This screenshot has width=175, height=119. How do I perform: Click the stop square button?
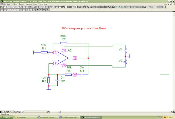coord(41,10)
